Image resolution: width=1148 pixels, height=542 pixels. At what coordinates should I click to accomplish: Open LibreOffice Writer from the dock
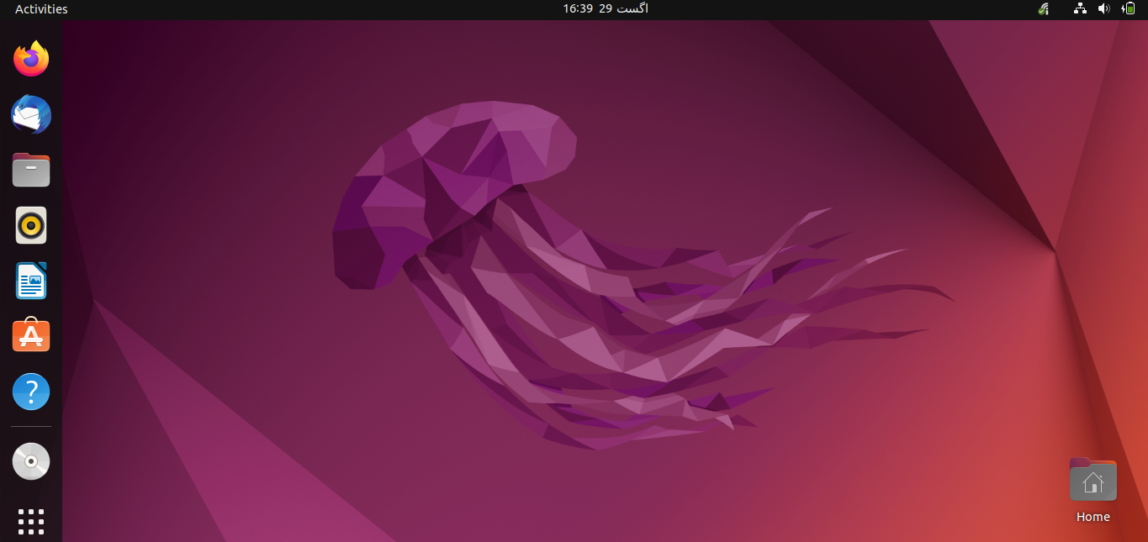31,281
